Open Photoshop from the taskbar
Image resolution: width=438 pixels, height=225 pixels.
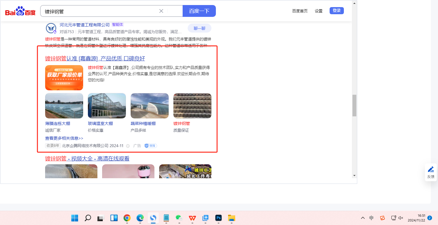[219, 218]
